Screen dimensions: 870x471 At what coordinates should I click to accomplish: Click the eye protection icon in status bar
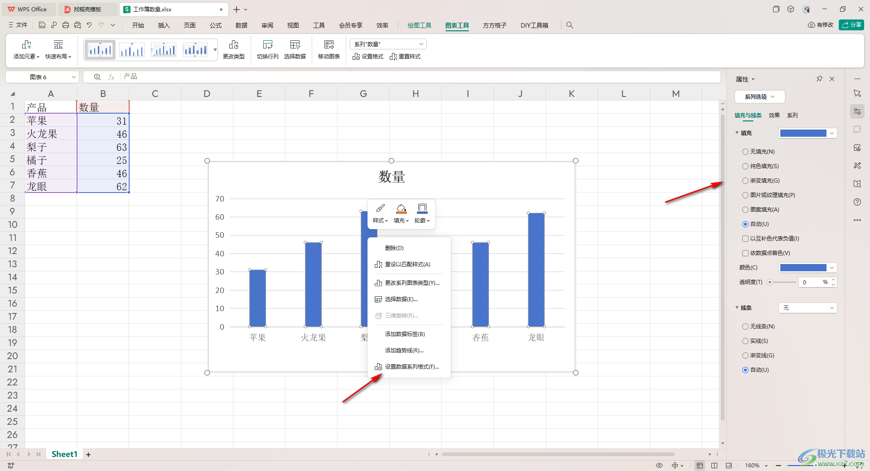point(659,466)
